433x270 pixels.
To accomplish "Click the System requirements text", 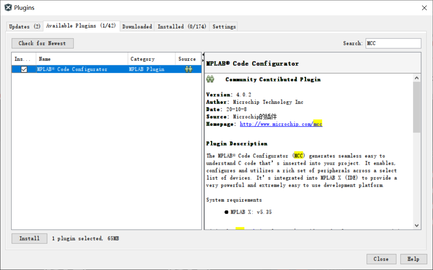I will (234, 200).
